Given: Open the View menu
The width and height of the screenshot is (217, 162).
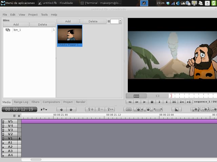Looking at the screenshot, I should point(22,15).
